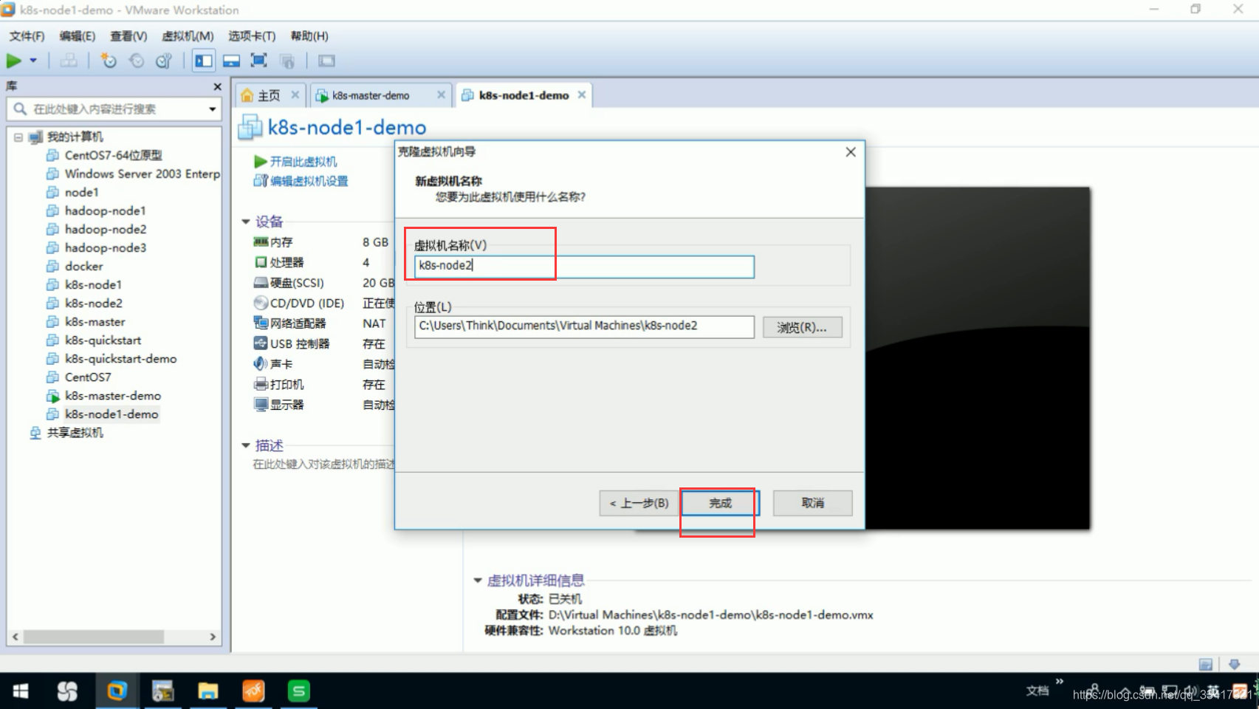Open the 帮助(H) menu

[309, 36]
